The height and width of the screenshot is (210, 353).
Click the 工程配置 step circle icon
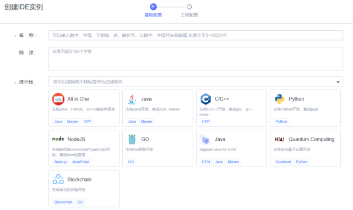click(x=189, y=7)
